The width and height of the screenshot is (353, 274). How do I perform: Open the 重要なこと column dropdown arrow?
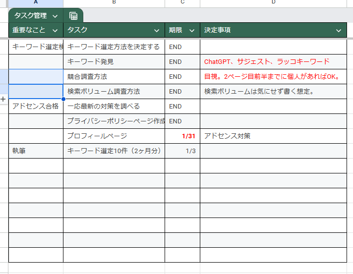(x=55, y=30)
